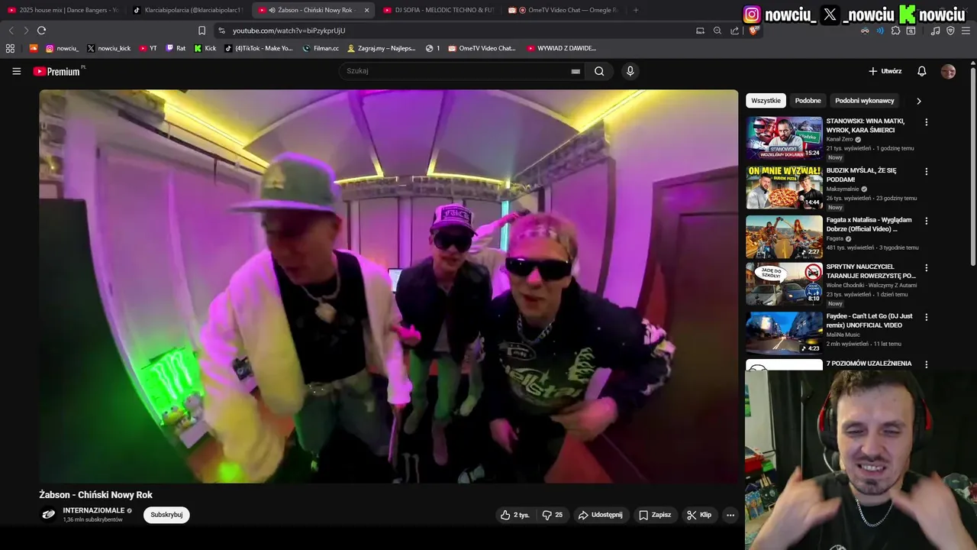Open the notifications bell
Viewport: 977px width, 550px height.
coord(922,71)
